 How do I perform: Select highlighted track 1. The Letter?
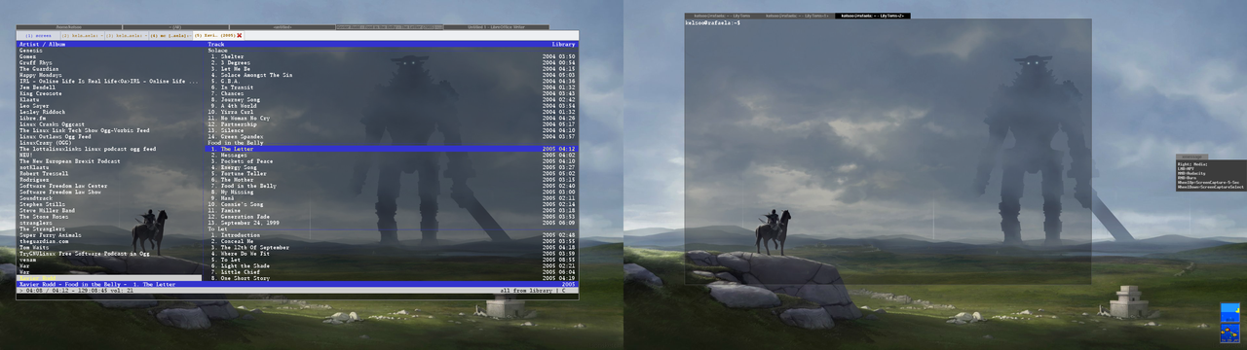click(392, 149)
